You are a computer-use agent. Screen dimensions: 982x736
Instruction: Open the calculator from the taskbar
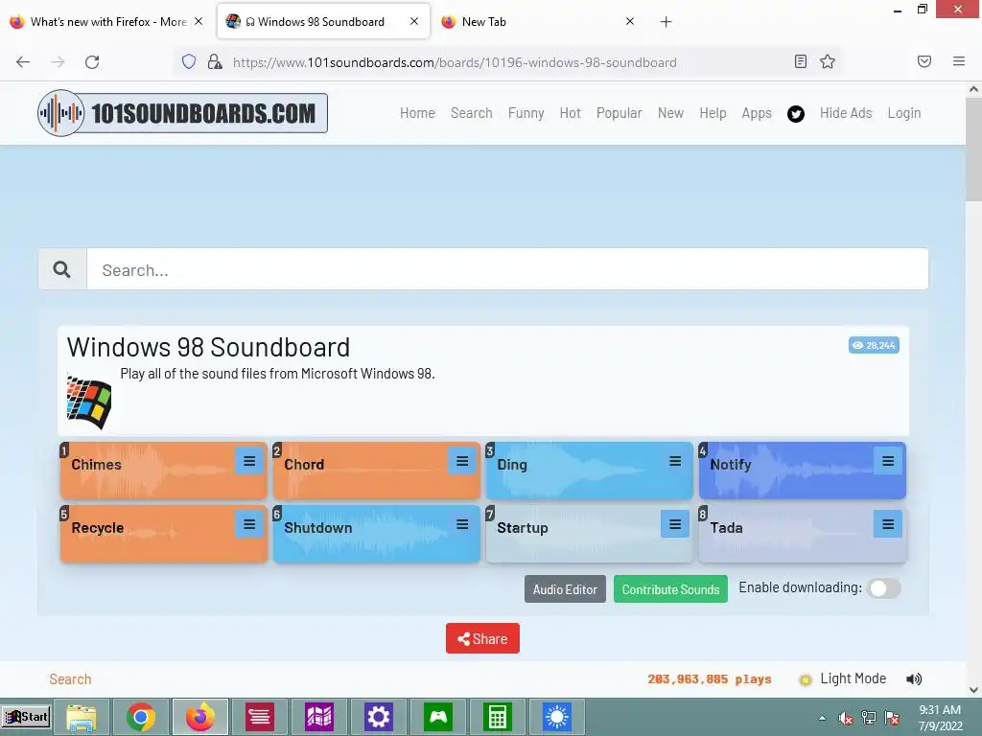[x=498, y=717]
